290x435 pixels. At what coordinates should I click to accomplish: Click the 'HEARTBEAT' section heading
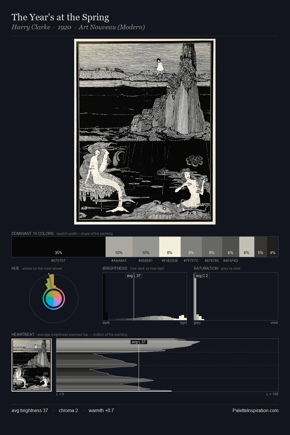coord(23,334)
